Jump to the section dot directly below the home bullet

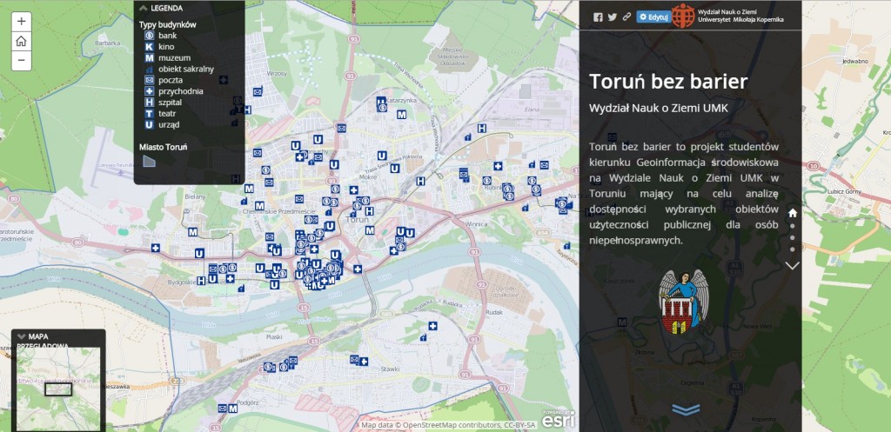coord(793,226)
